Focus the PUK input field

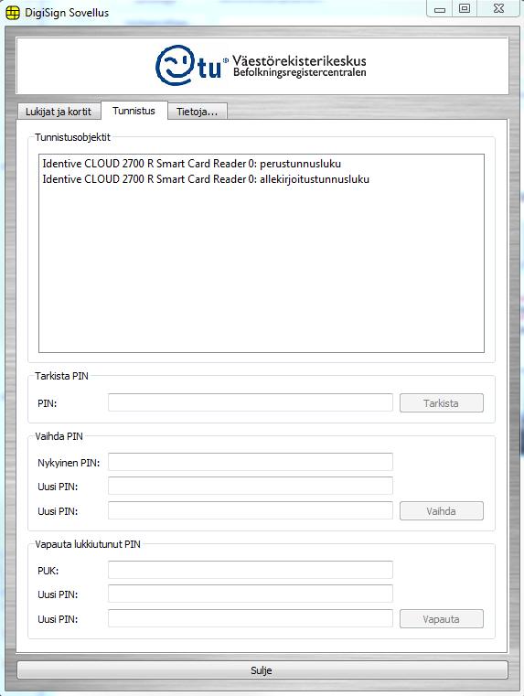pos(251,570)
